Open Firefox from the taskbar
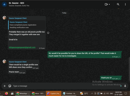 [x=6, y=93]
